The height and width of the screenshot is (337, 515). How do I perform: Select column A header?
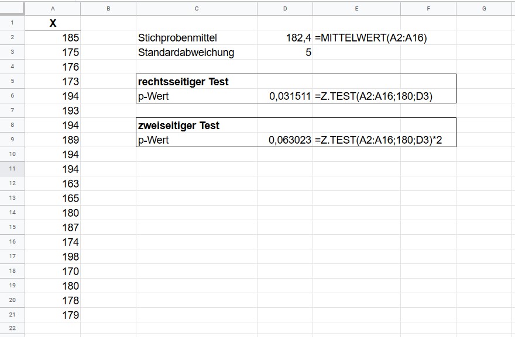53,9
